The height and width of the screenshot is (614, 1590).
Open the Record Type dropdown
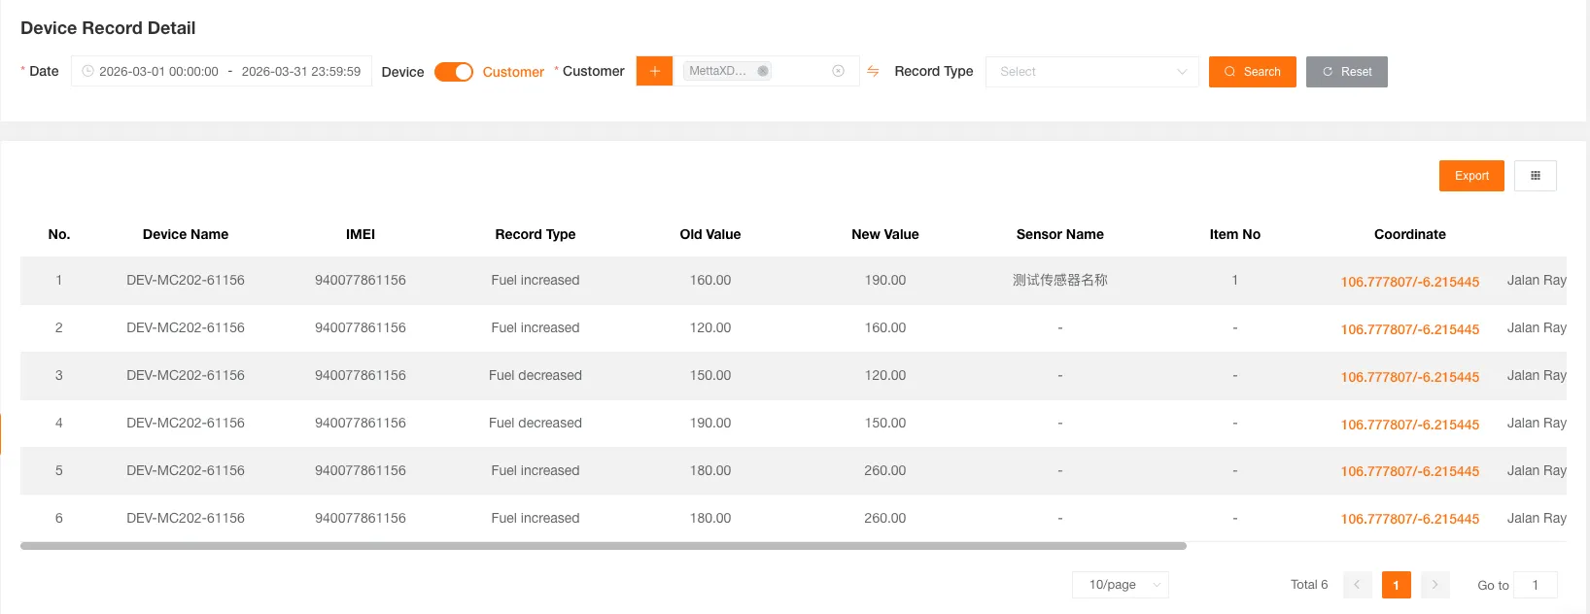point(1092,72)
